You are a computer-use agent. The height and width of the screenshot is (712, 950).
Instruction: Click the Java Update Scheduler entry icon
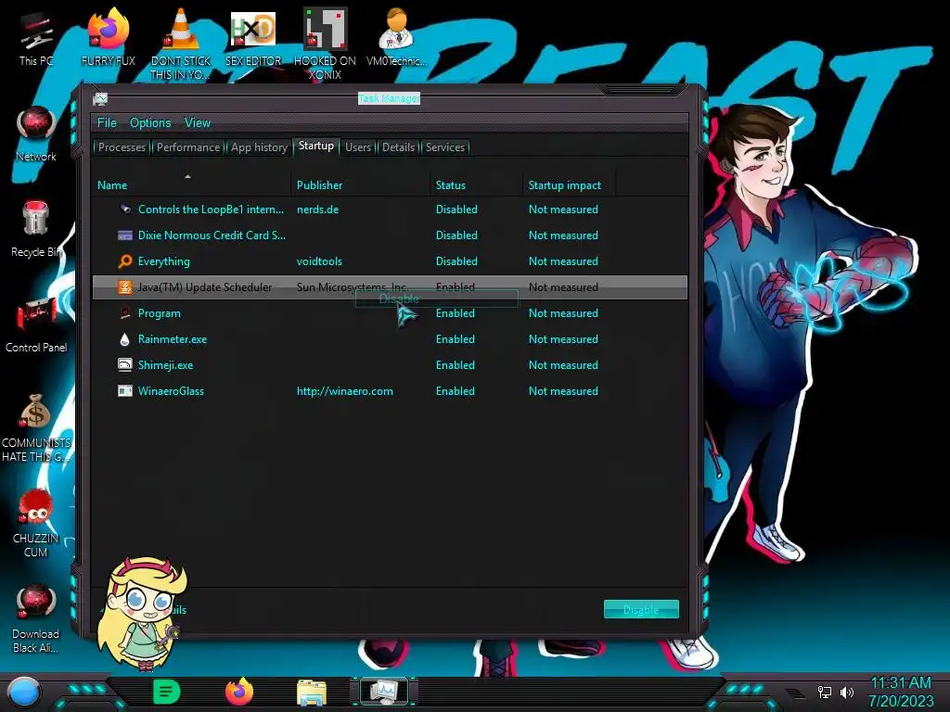125,287
